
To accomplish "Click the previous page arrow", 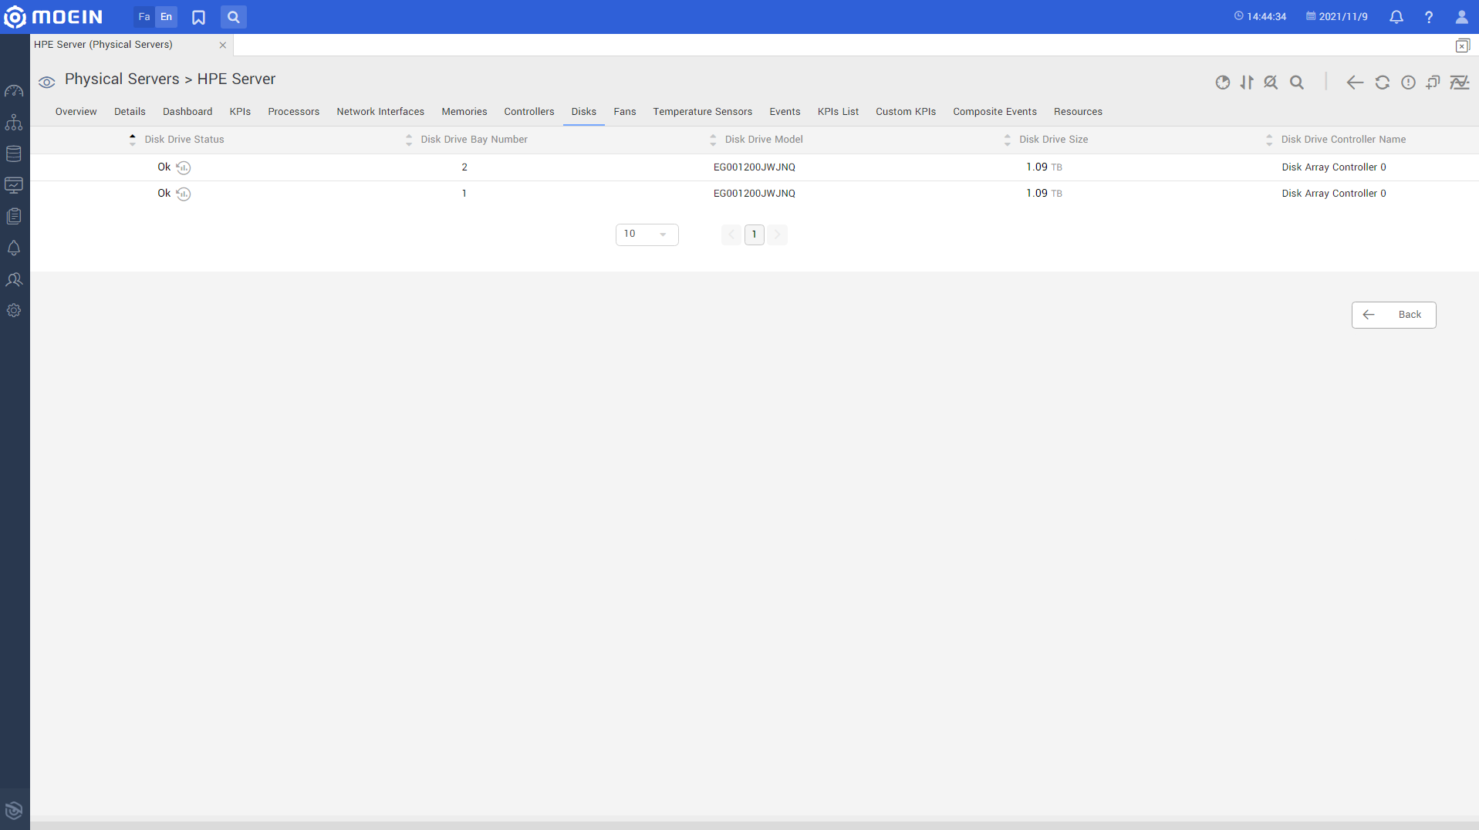I will (731, 234).
